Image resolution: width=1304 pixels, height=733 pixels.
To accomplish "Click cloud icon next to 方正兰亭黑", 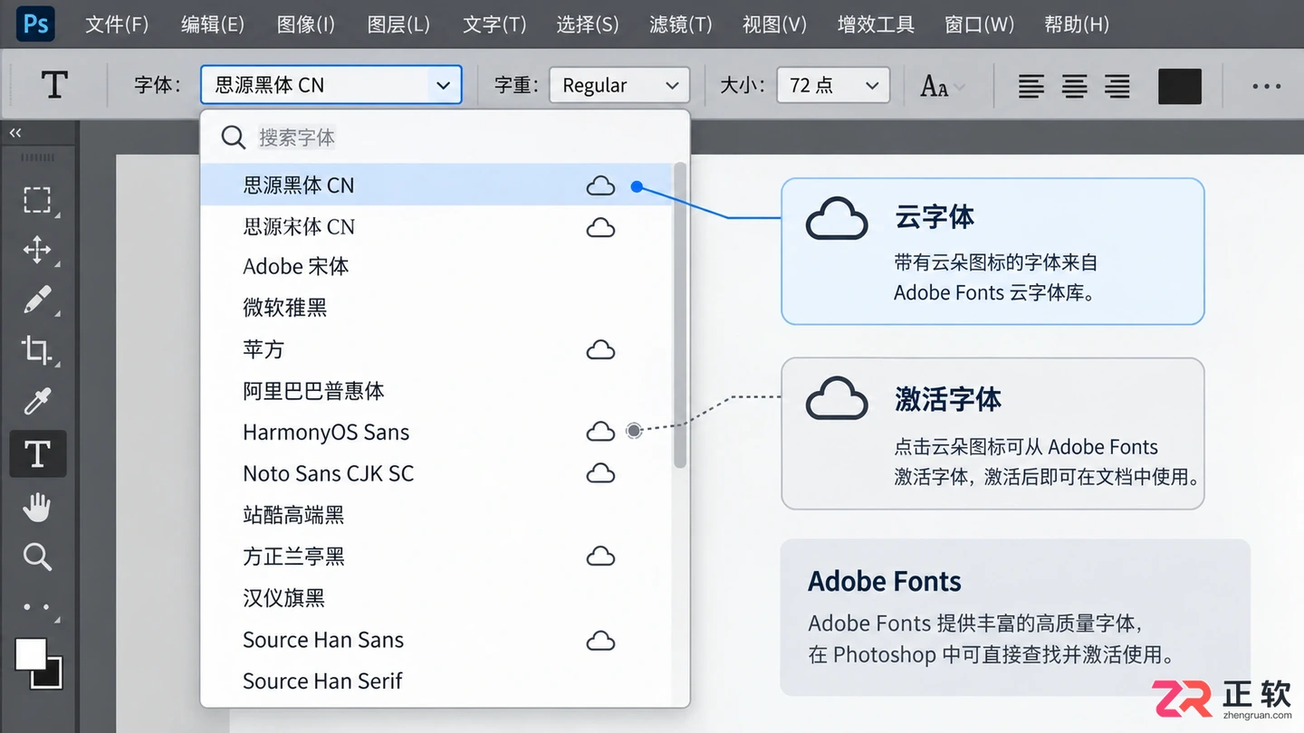I will 600,556.
